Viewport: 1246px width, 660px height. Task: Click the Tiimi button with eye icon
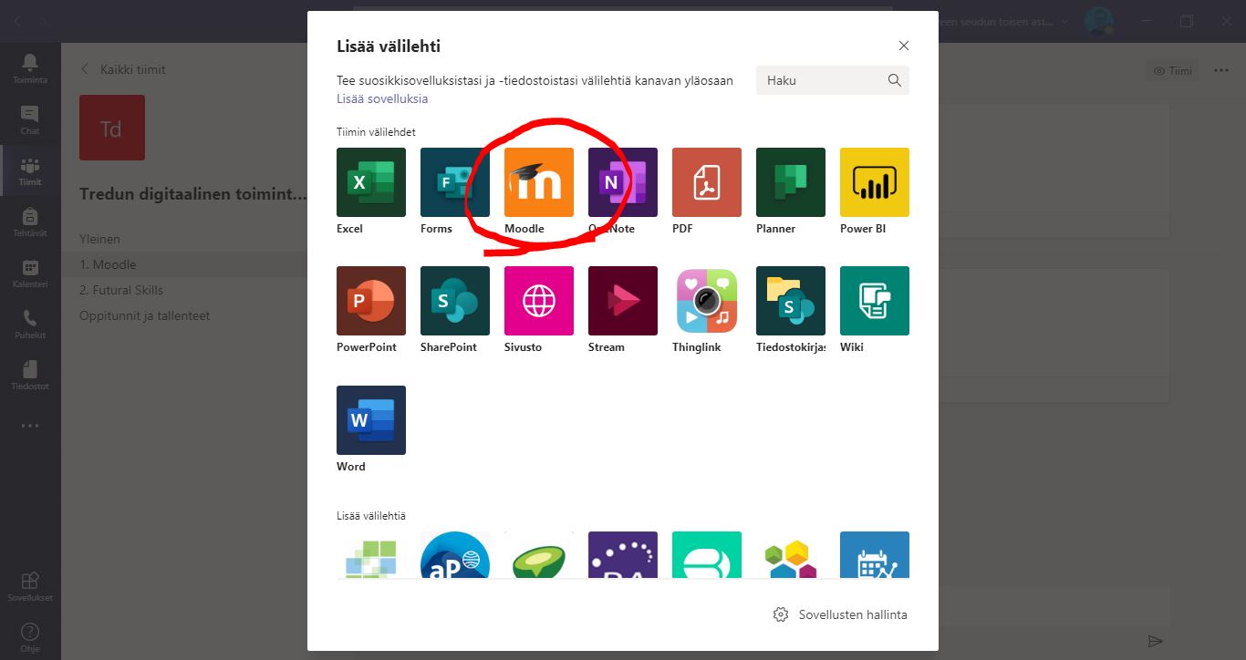pyautogui.click(x=1173, y=70)
